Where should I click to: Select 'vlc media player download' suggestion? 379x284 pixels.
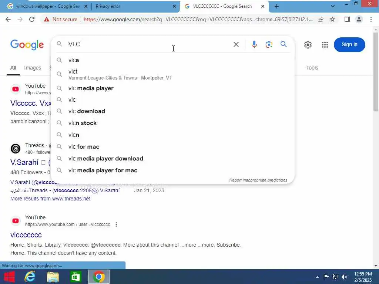tap(172, 159)
